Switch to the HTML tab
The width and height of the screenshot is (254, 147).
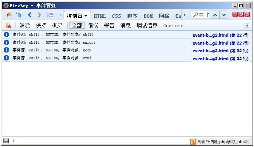click(100, 16)
